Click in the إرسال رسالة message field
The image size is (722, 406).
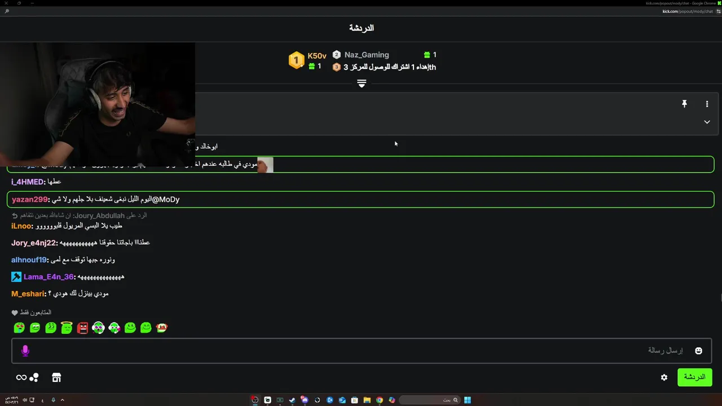coord(361,351)
